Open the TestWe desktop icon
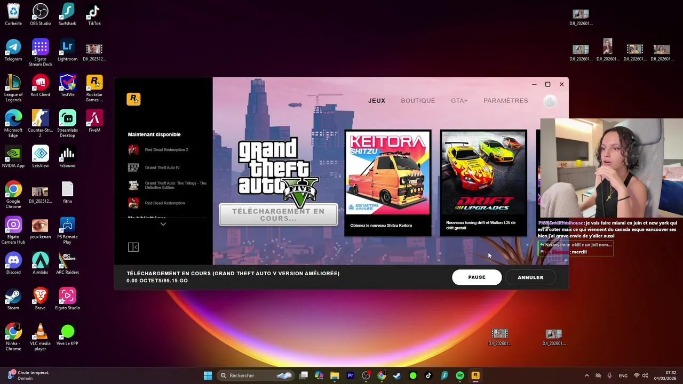Image resolution: width=683 pixels, height=384 pixels. click(x=67, y=86)
